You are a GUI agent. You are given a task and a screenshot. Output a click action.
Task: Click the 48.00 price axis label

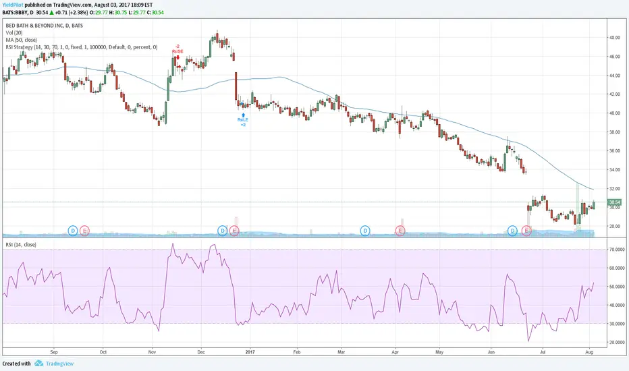615,38
